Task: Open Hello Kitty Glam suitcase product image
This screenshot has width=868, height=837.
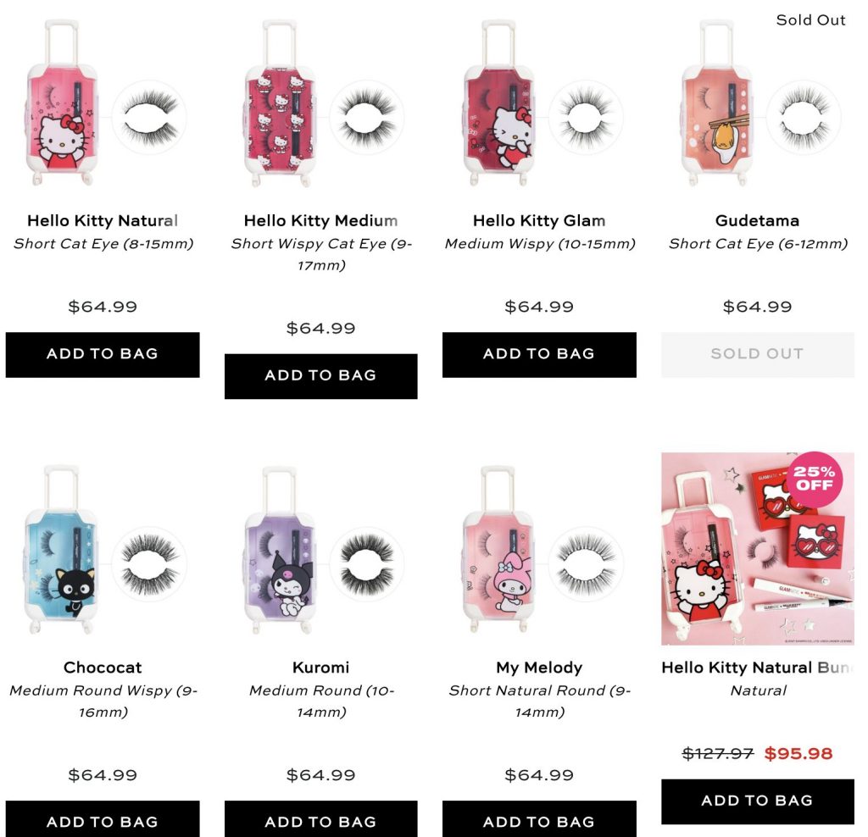Action: (x=539, y=103)
